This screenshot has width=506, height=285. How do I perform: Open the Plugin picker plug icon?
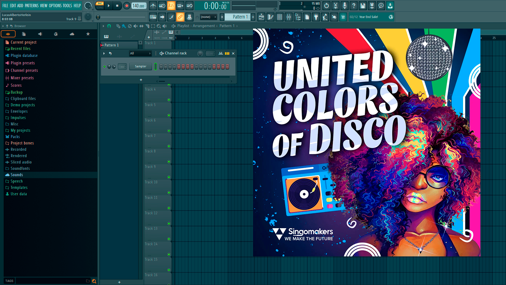pyautogui.click(x=316, y=17)
